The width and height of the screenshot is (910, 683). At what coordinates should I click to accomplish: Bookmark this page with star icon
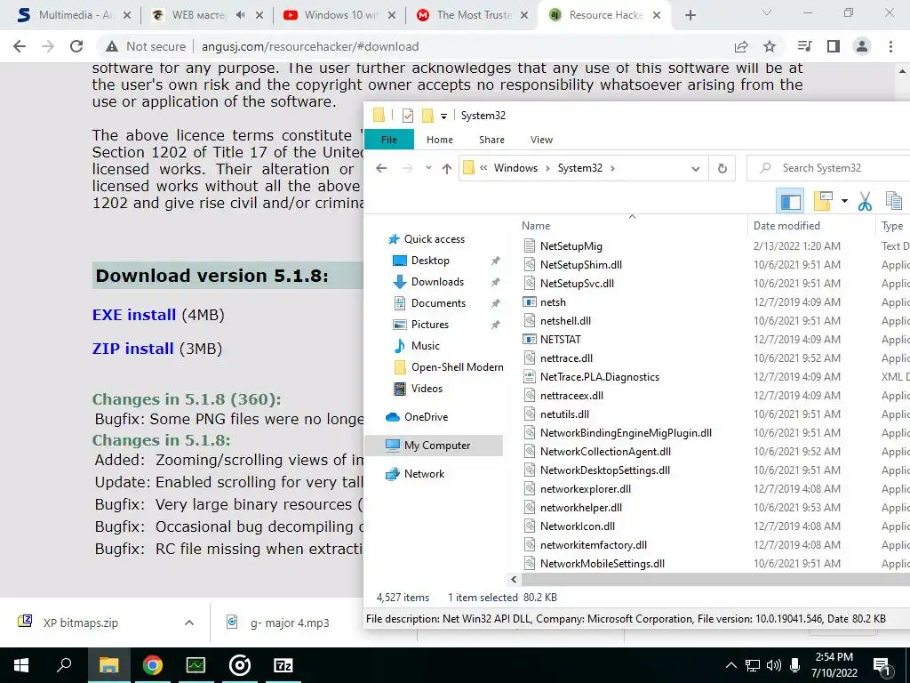770,46
